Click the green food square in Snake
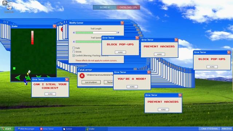233x131 pixels. [14, 68]
